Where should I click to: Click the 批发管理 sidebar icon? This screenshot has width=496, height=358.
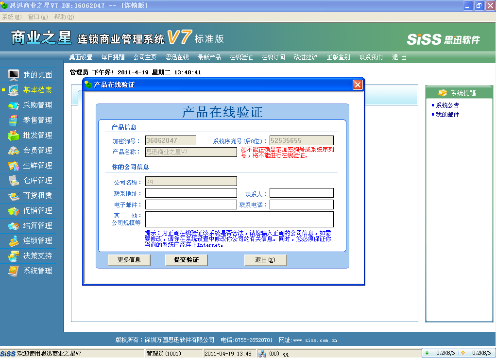pyautogui.click(x=14, y=135)
